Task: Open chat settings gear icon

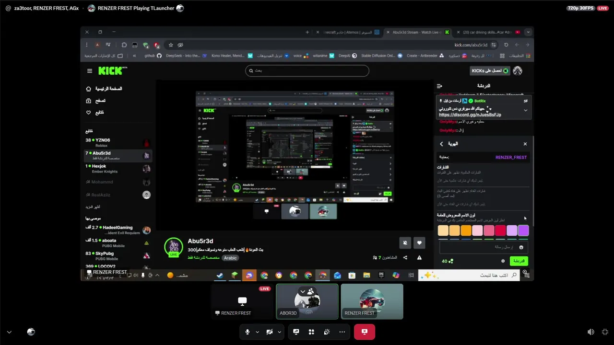Action: pos(503,261)
